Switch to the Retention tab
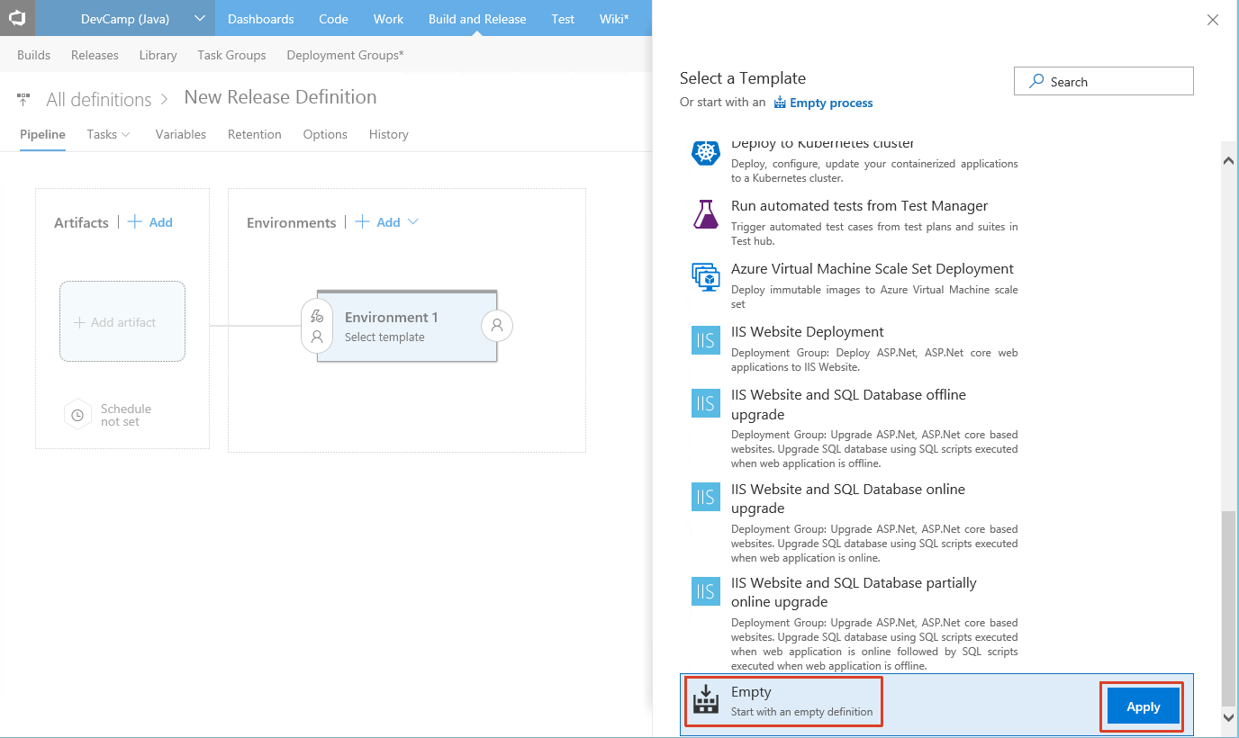 point(254,134)
